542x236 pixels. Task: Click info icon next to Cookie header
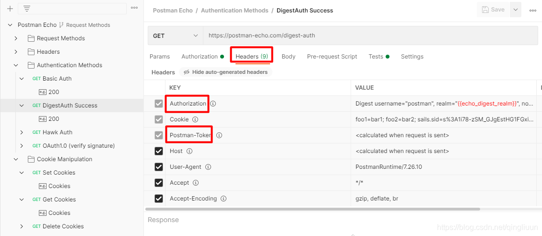195,119
